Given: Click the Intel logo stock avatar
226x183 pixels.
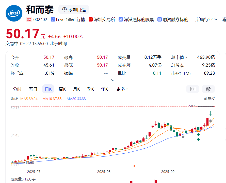Looking at the screenshot, I should tap(14, 13).
